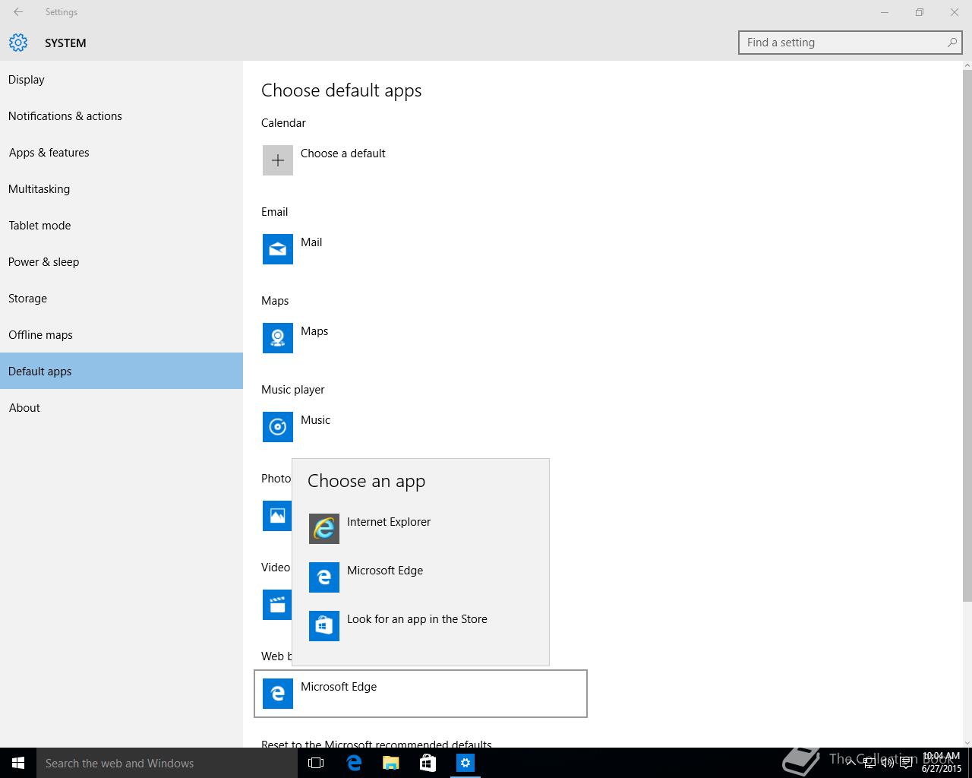This screenshot has width=972, height=778.
Task: Select Storage in the sidebar
Action: [121, 298]
